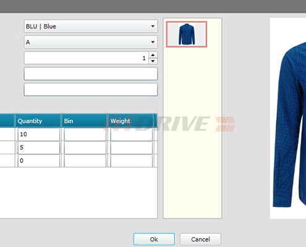Edit the quantity cell showing 5
The image size is (306, 247).
pos(39,148)
